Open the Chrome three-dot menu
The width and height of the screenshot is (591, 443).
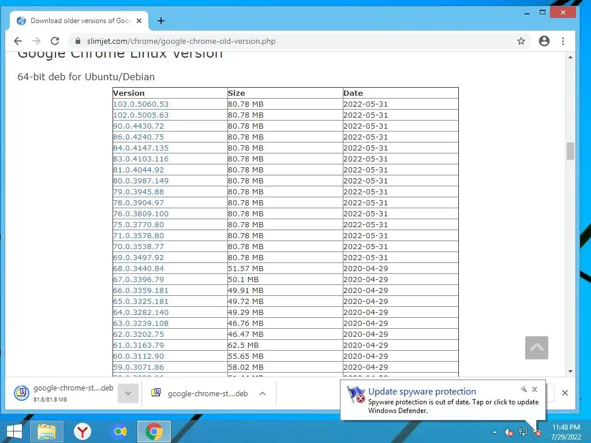[563, 41]
